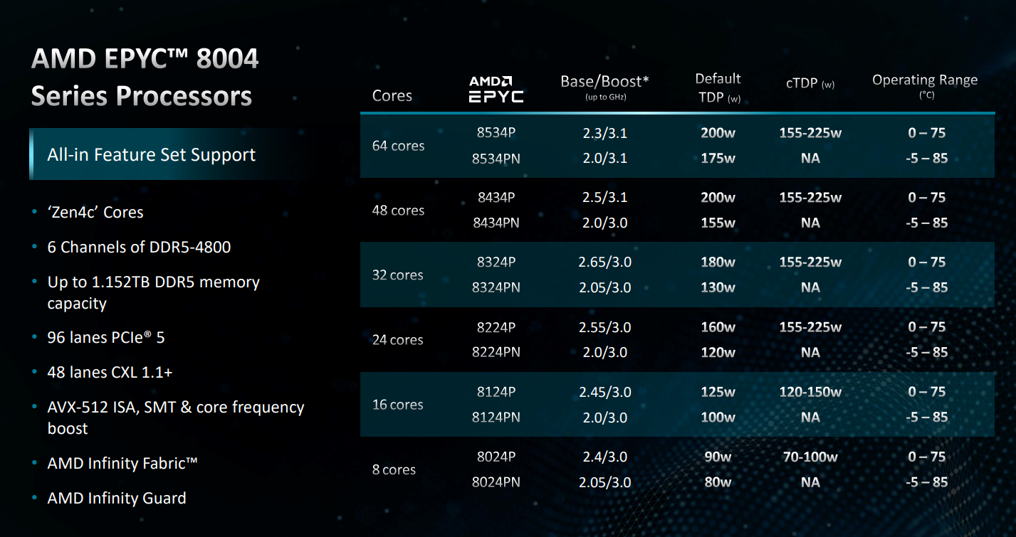Click the AMD EPYC logo in table header
Screen dimensions: 1016x537
[x=496, y=90]
